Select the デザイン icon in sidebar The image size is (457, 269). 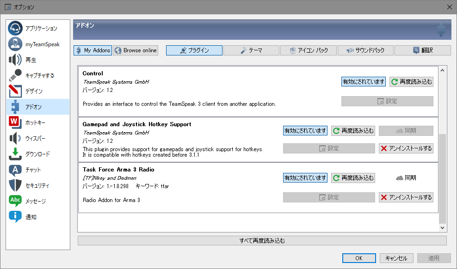(15, 91)
